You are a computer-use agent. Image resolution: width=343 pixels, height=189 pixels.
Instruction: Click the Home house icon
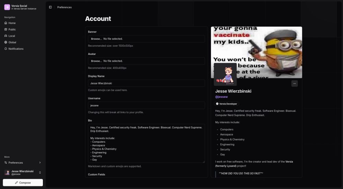click(6, 23)
